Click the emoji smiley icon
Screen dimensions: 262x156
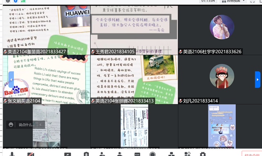(x=11, y=124)
